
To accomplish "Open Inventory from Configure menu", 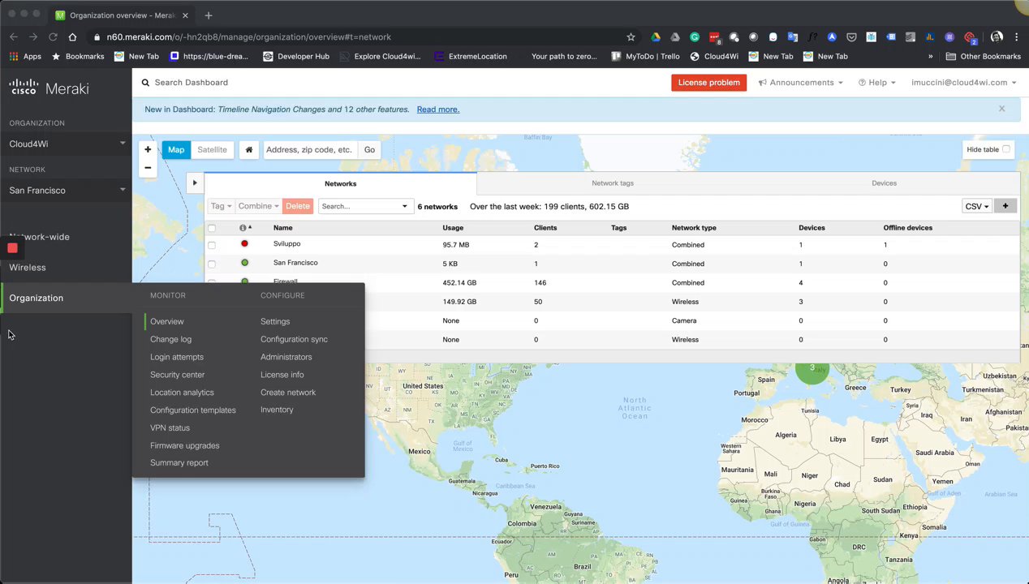I will click(x=277, y=410).
